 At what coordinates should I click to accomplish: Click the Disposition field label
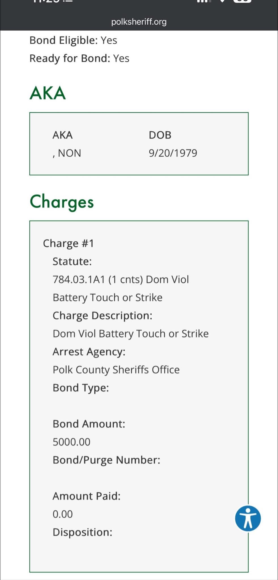(82, 532)
